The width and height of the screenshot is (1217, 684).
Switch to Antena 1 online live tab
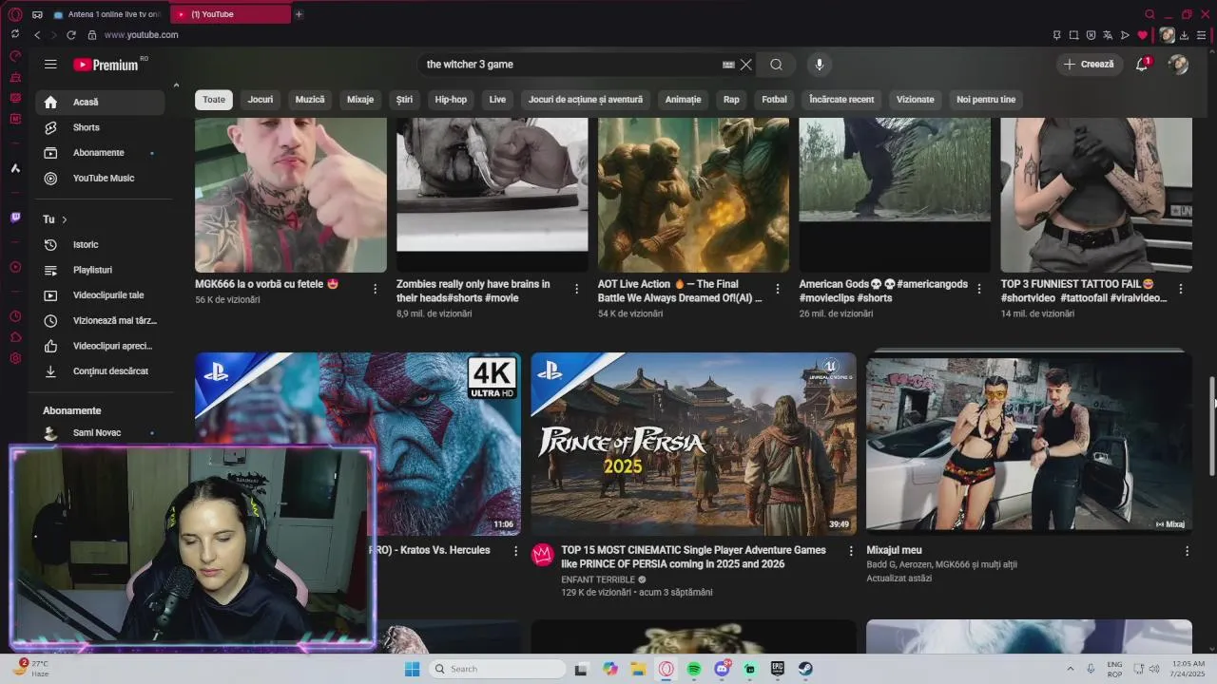[x=106, y=14]
